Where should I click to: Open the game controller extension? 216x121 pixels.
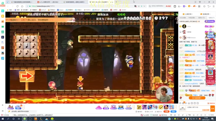point(194,6)
